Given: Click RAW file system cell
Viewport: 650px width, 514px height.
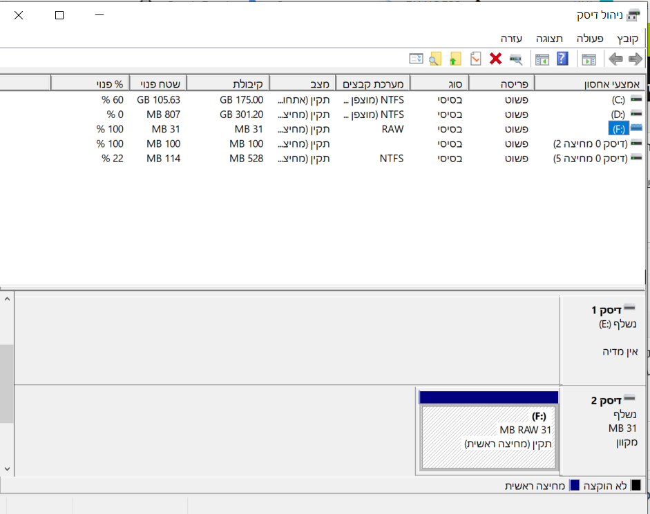Looking at the screenshot, I should click(x=392, y=129).
